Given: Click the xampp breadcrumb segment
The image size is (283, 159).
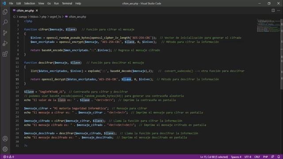Looking at the screenshot, I should coord(23,17).
